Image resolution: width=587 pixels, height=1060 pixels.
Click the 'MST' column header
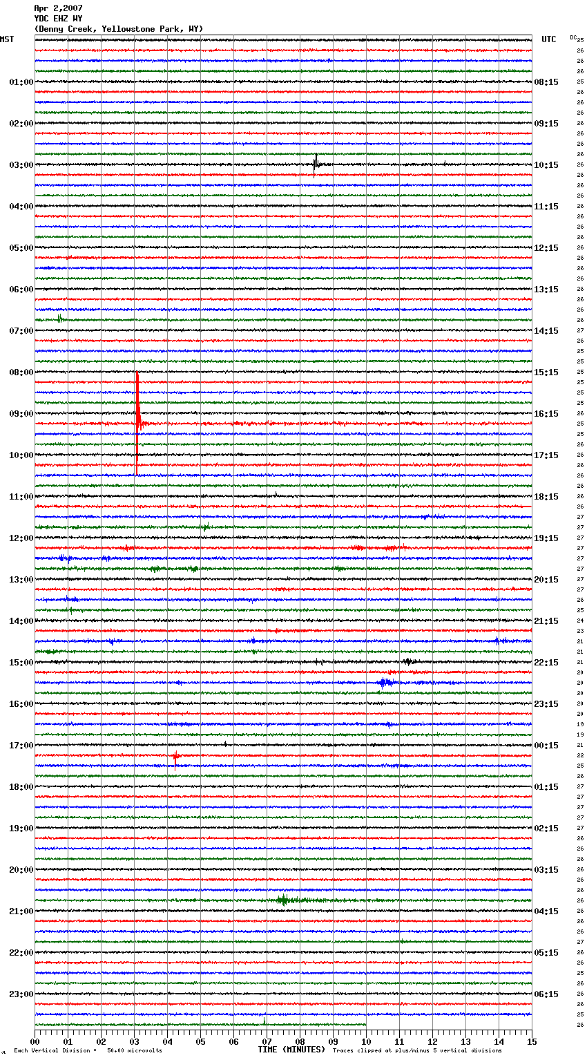7,39
